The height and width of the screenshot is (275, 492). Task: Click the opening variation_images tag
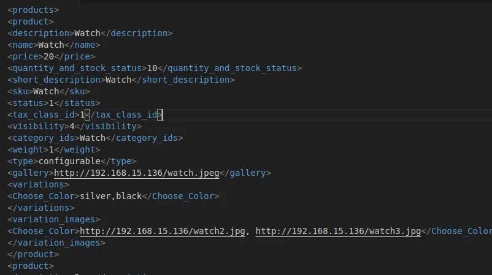pyautogui.click(x=54, y=220)
